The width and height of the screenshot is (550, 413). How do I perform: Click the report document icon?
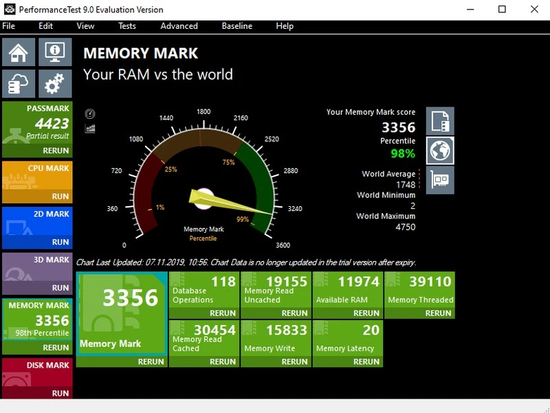(x=439, y=120)
